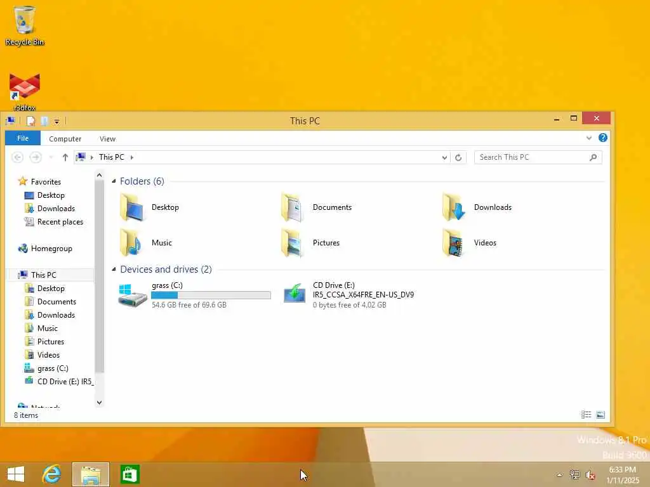Collapse the Devices and drives group
The height and width of the screenshot is (487, 650).
coord(114,269)
